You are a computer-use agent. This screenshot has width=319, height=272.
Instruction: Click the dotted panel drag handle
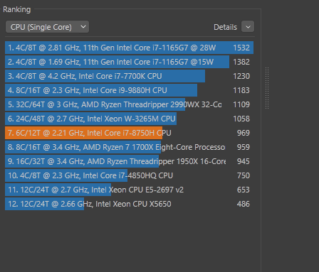pos(267,88)
